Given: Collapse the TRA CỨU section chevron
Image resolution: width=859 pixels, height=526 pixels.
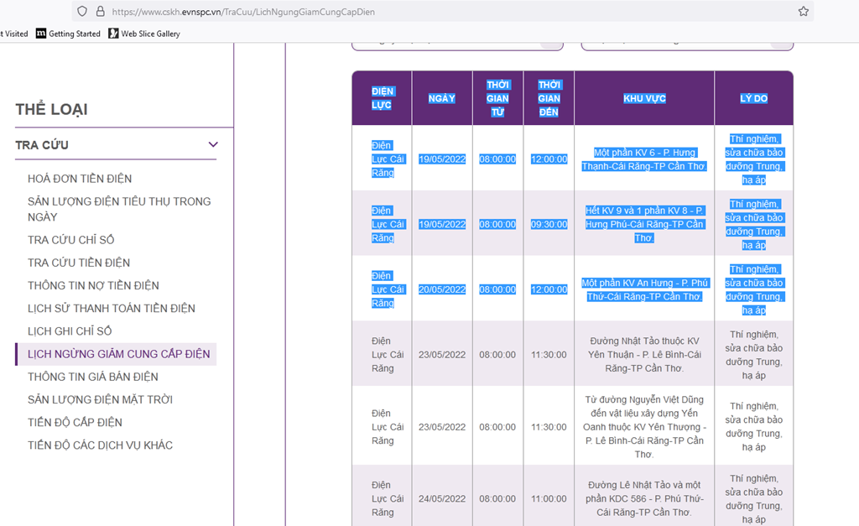Looking at the screenshot, I should [x=213, y=145].
